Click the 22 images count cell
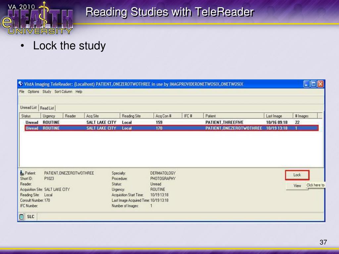 tap(297, 122)
